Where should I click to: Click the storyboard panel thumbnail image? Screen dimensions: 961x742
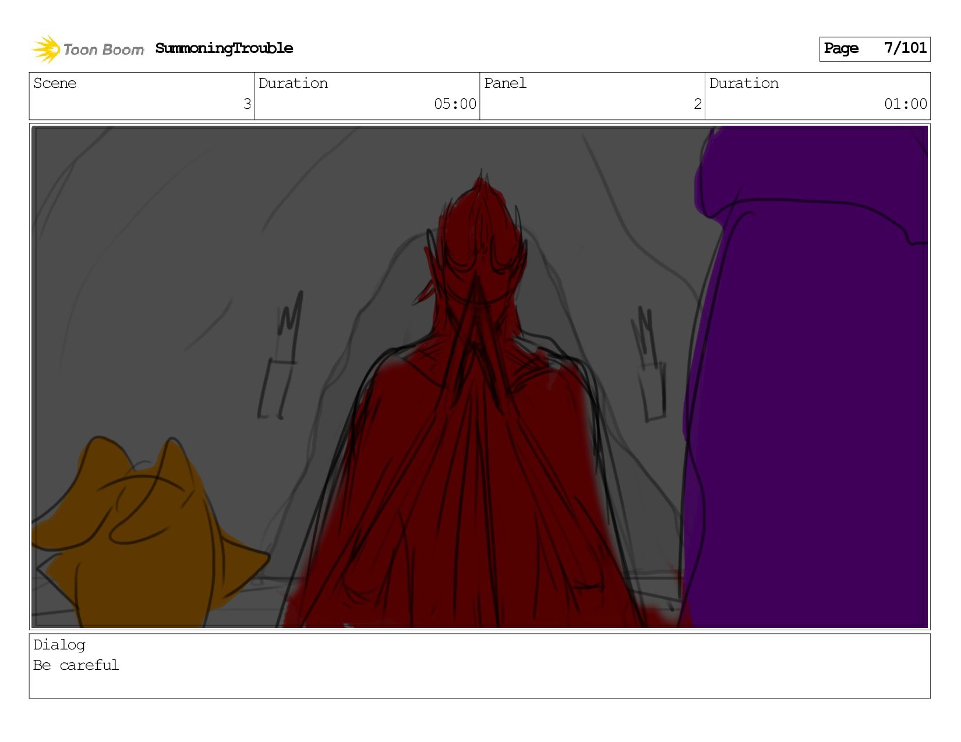point(479,377)
